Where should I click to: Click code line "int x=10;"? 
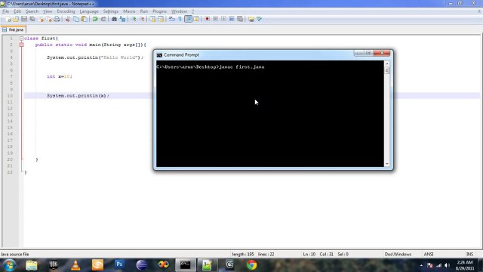pyautogui.click(x=60, y=76)
